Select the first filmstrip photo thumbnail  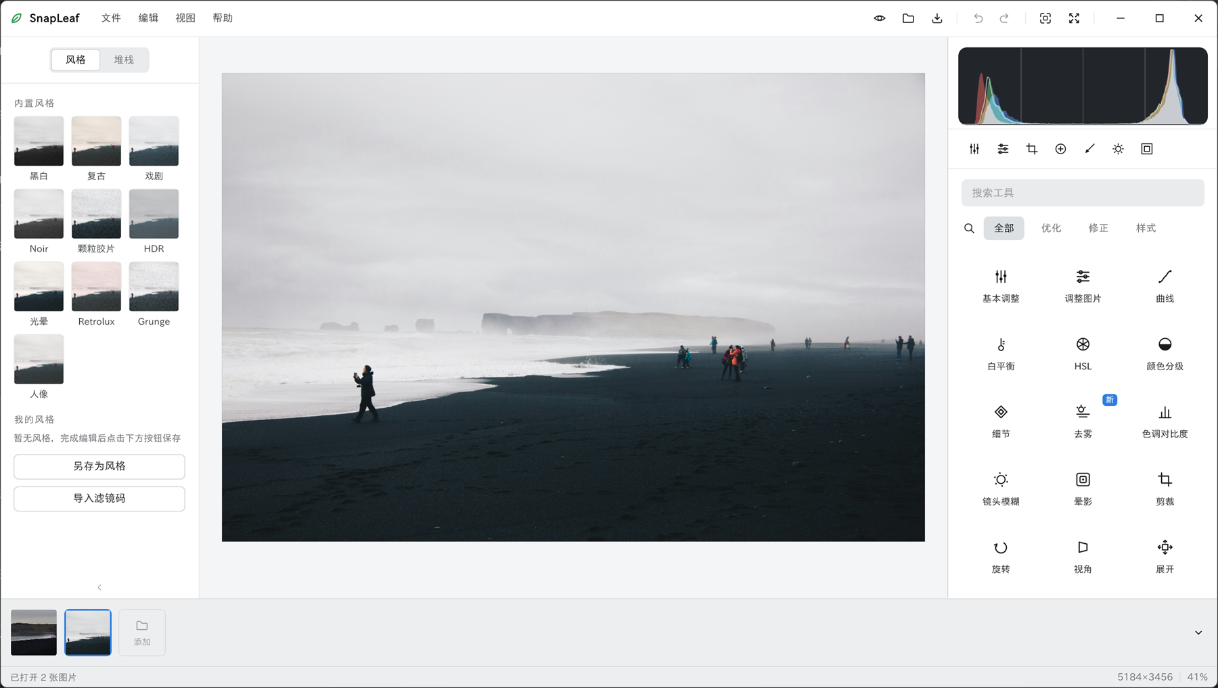click(34, 633)
